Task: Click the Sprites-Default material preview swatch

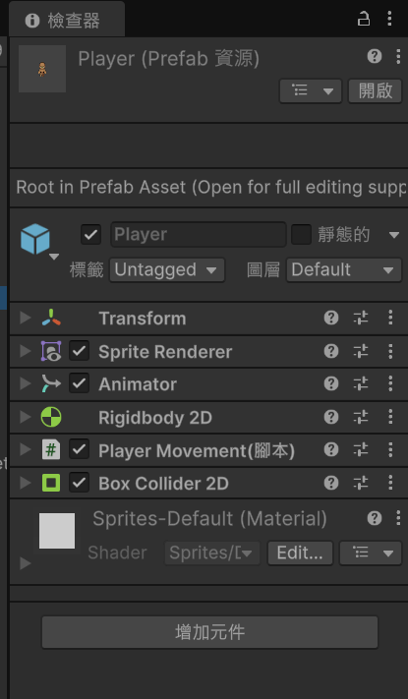Action: [x=57, y=531]
